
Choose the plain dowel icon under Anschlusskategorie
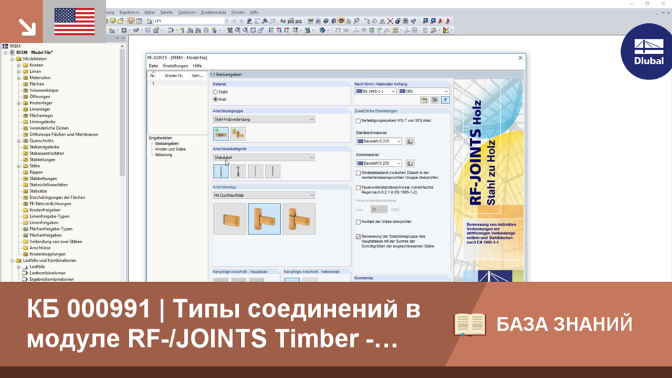pyautogui.click(x=220, y=171)
